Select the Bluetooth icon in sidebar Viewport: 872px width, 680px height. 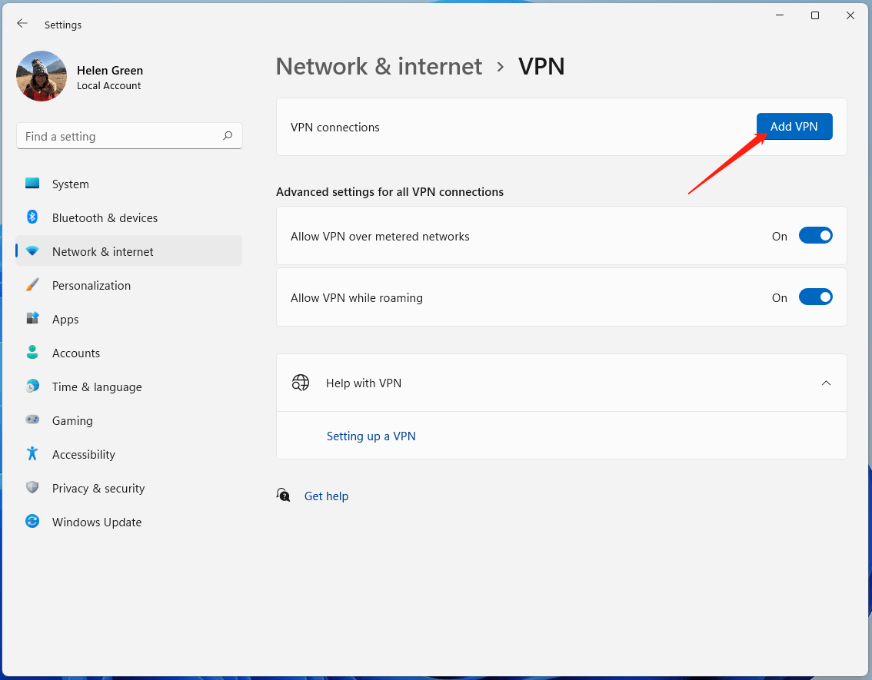tap(32, 217)
